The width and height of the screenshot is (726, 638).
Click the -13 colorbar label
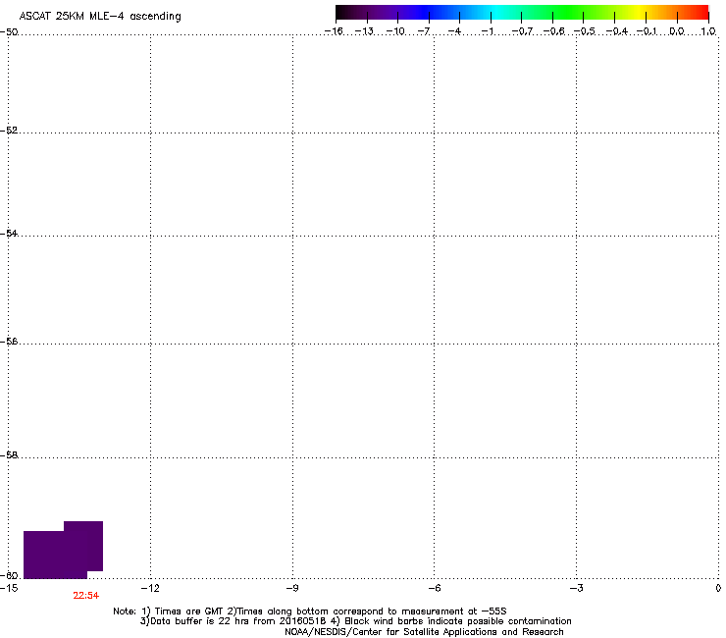(x=364, y=31)
